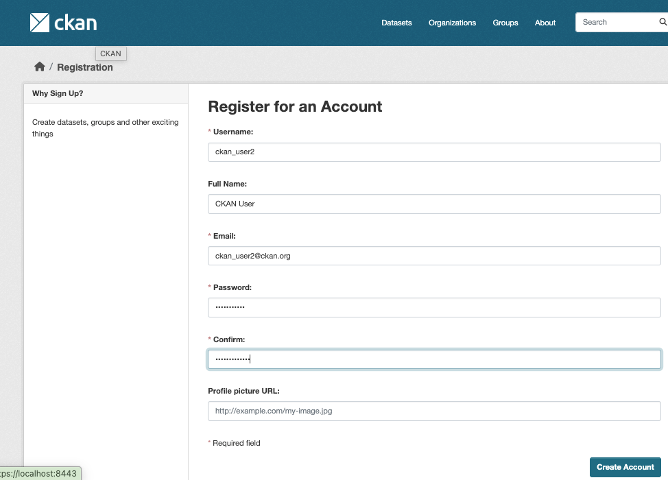
Task: Click the 'Email:' label
Action: pos(224,236)
